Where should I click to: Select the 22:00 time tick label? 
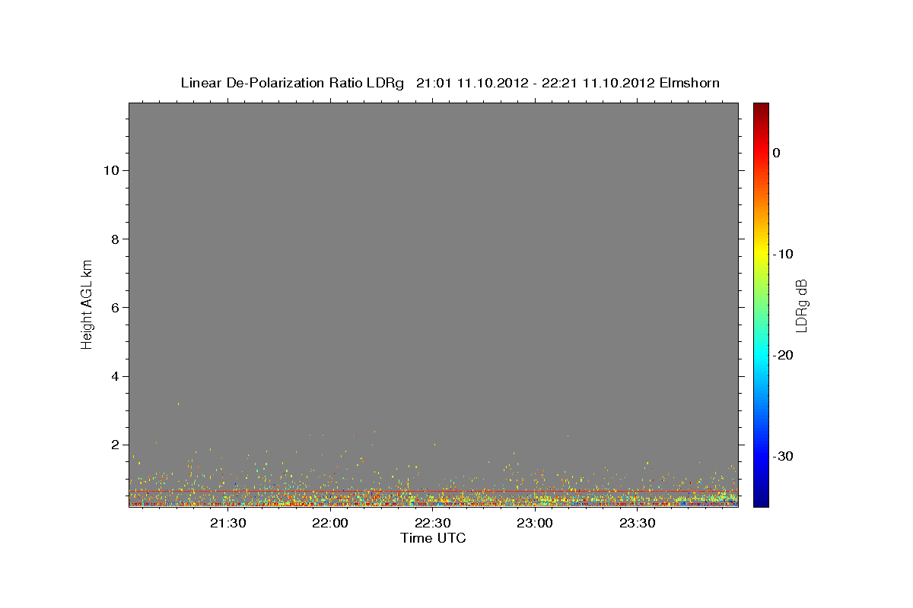[x=330, y=523]
